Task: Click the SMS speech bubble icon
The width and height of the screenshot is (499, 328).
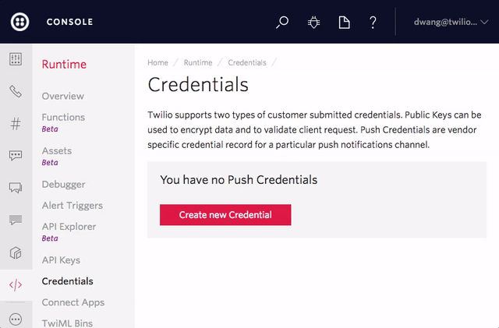Action: point(16,155)
